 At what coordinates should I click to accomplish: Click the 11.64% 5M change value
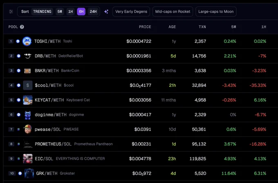(229, 173)
